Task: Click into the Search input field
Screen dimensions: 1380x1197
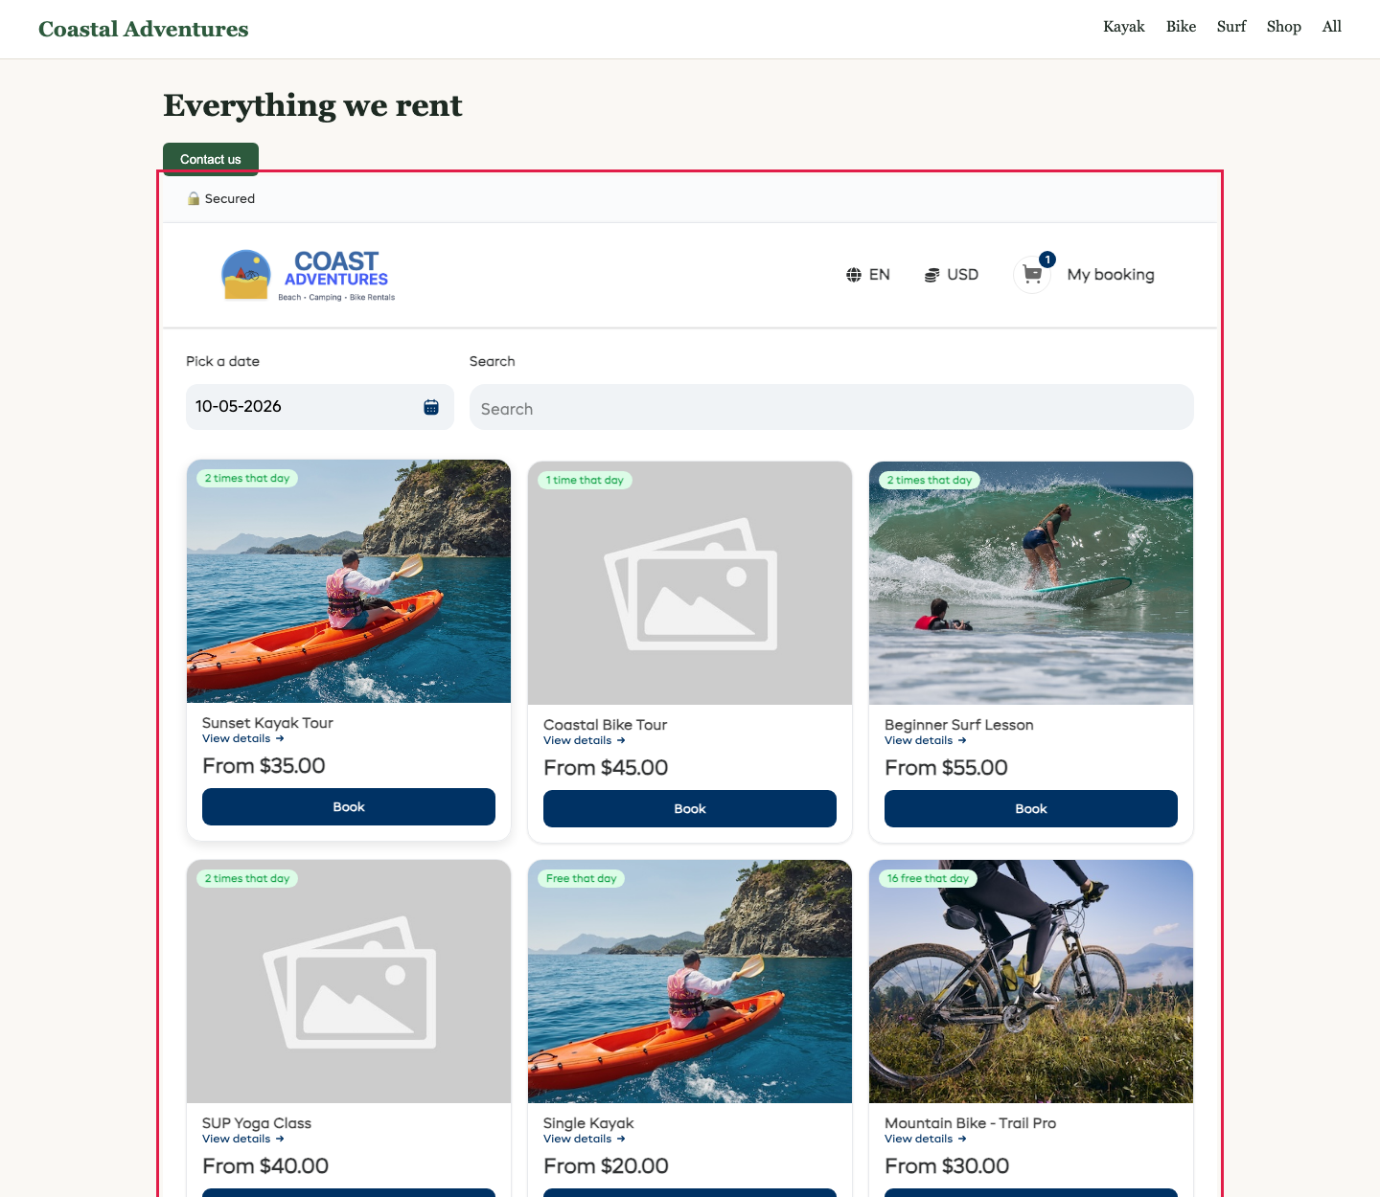Action: [x=832, y=408]
